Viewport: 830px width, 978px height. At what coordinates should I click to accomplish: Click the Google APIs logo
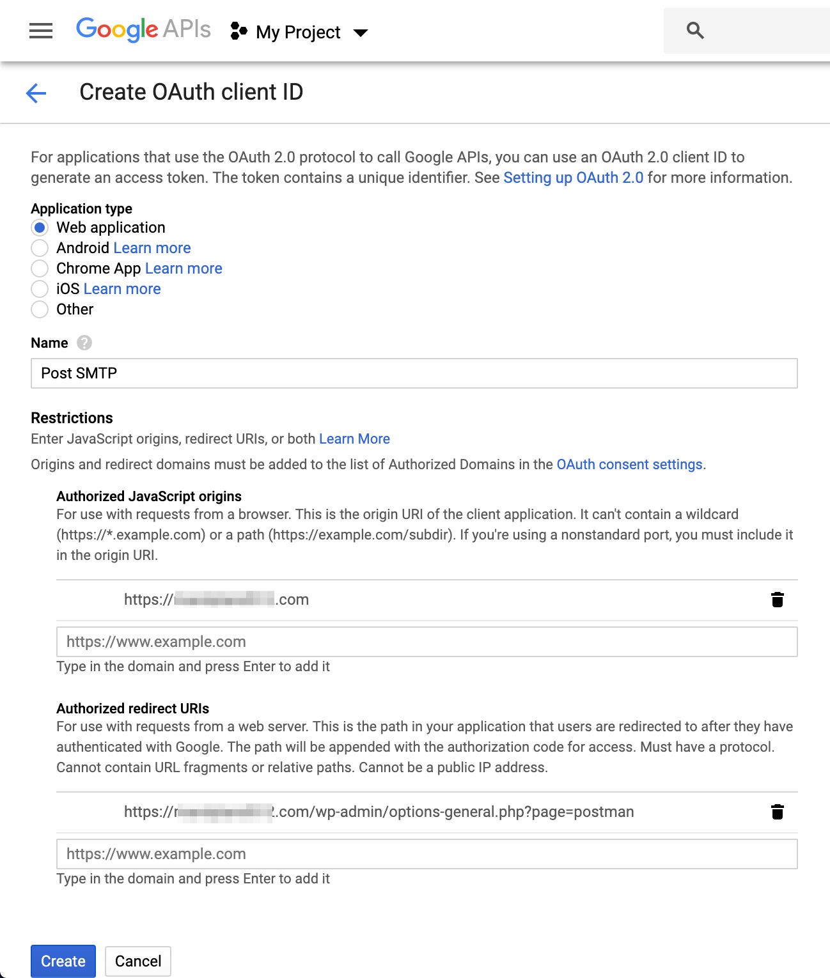(x=143, y=29)
